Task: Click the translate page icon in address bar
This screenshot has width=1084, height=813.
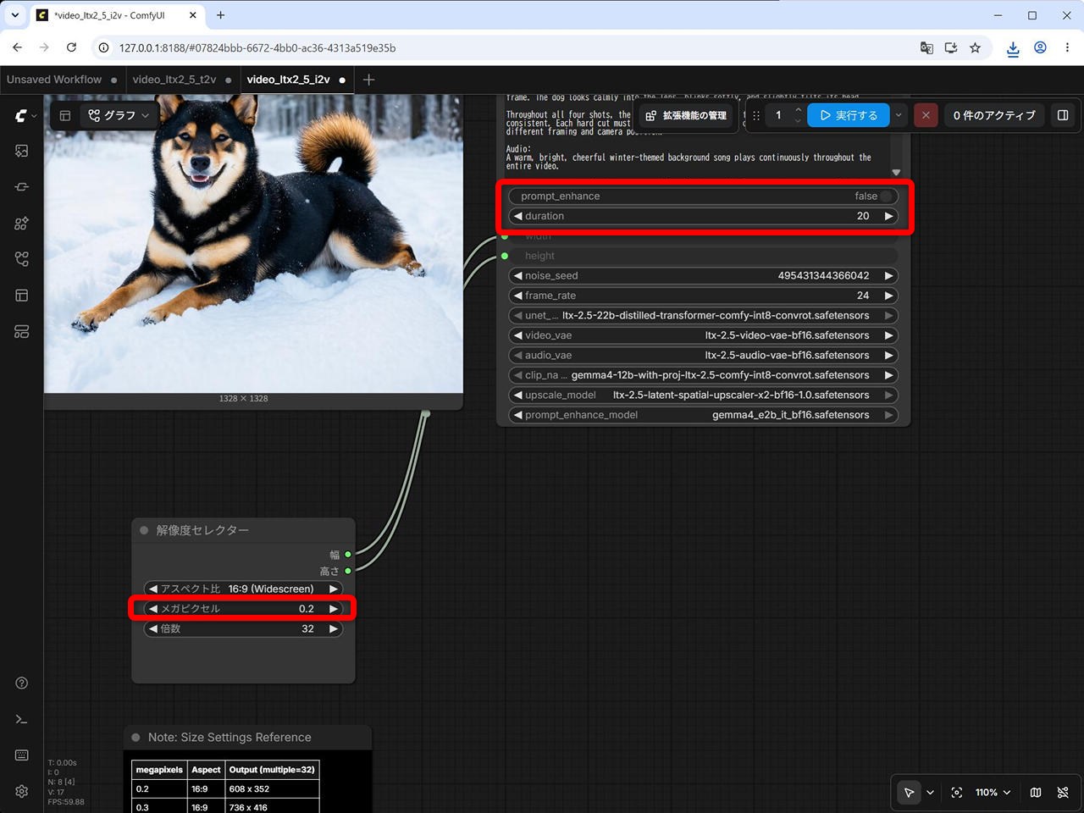Action: [926, 48]
